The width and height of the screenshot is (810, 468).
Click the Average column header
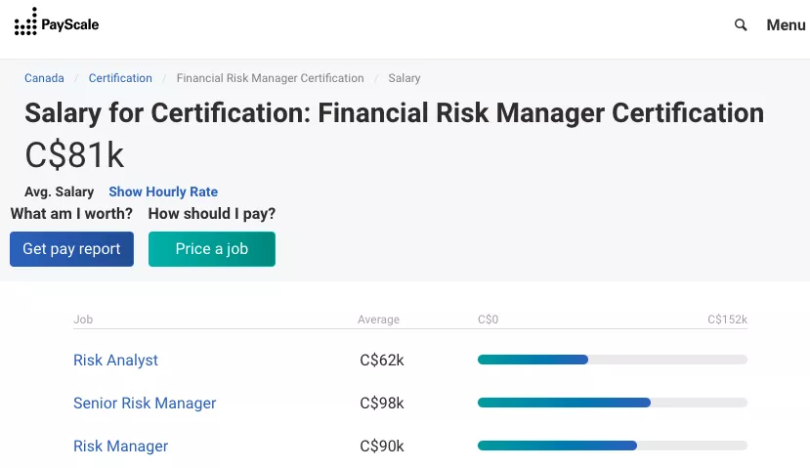click(x=378, y=319)
